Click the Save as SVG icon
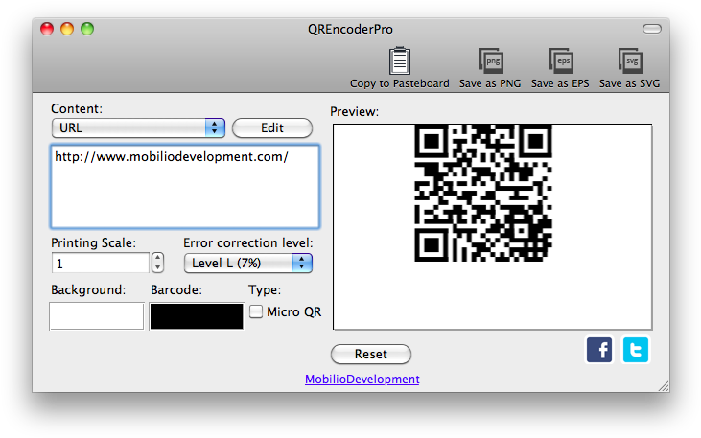 [630, 61]
